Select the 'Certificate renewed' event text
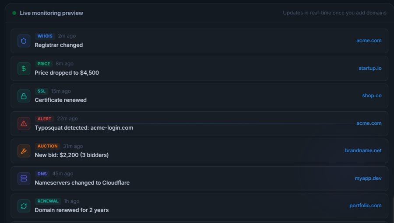 click(60, 100)
